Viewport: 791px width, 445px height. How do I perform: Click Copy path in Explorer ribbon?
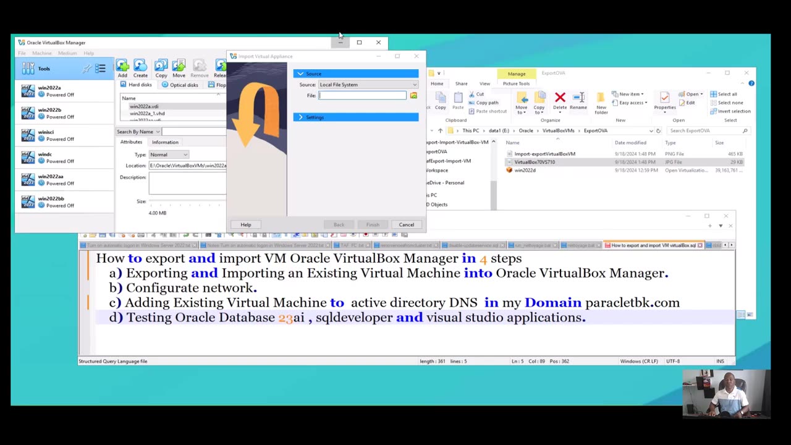[483, 103]
